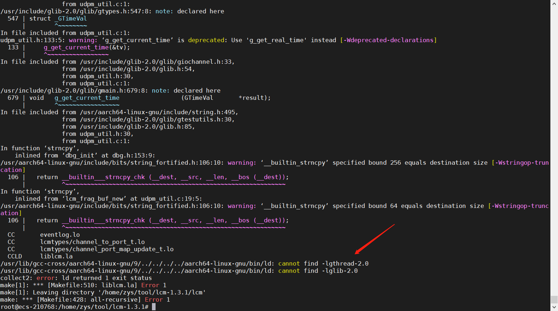Click 'udpm_util.h:133:5: warning' line start

point(49,40)
